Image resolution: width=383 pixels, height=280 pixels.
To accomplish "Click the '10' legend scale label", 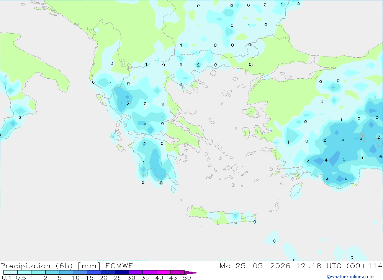I will (x=76, y=278).
